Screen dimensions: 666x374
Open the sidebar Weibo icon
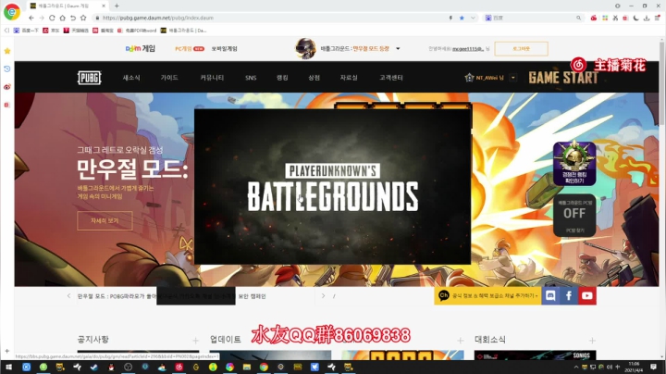(7, 87)
